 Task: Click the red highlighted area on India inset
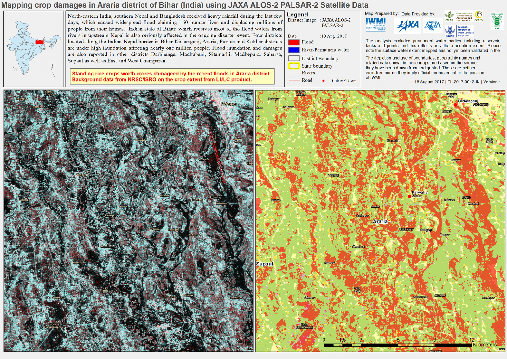tap(40, 42)
